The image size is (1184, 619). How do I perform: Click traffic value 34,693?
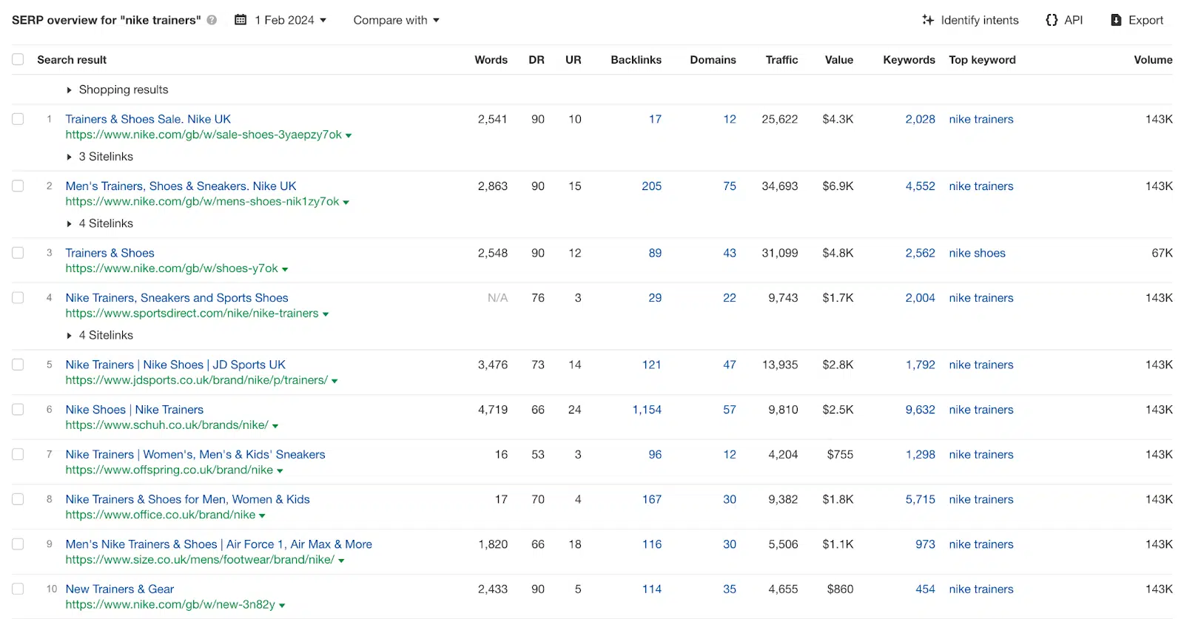point(780,186)
